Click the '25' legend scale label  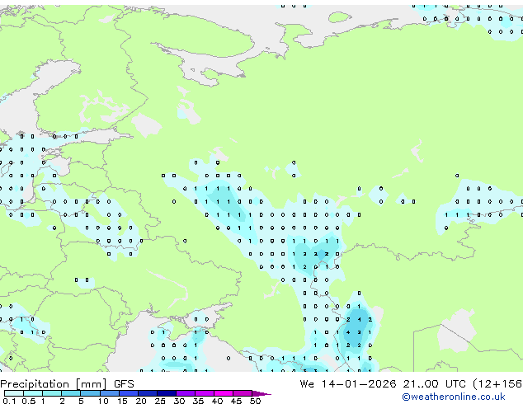(160, 401)
